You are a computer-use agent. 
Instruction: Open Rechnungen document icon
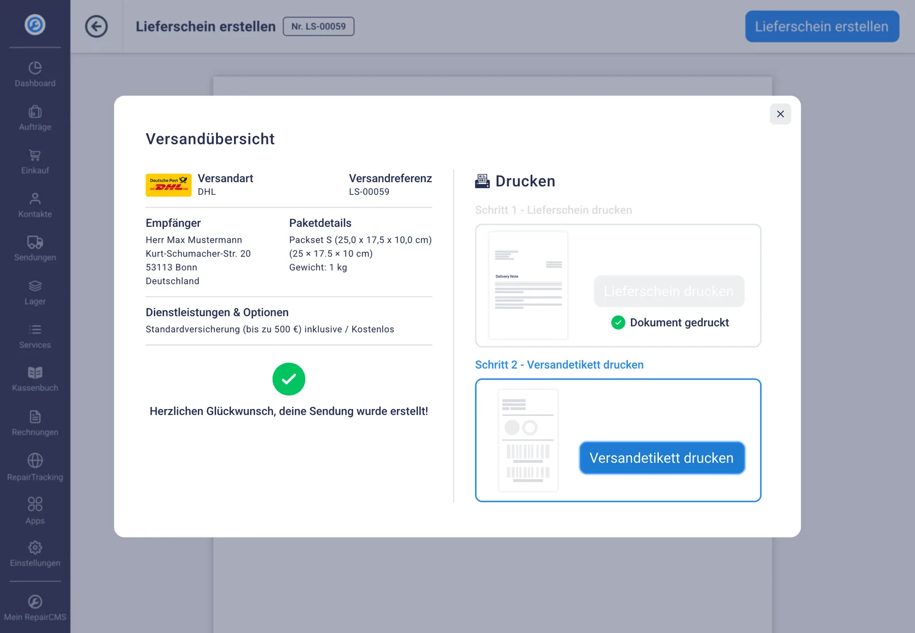(35, 417)
